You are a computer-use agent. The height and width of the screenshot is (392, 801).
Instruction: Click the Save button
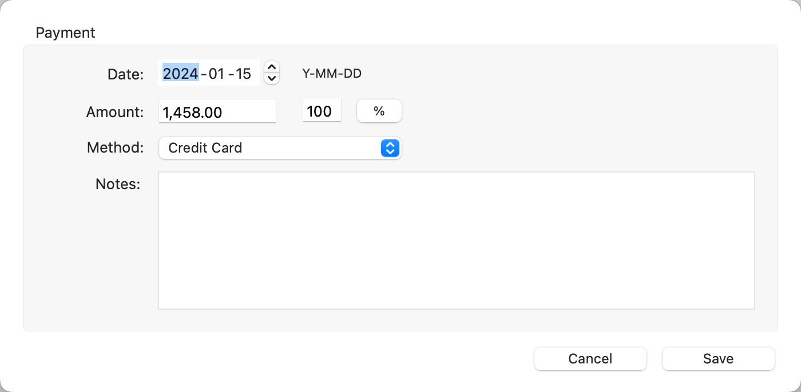[718, 359]
